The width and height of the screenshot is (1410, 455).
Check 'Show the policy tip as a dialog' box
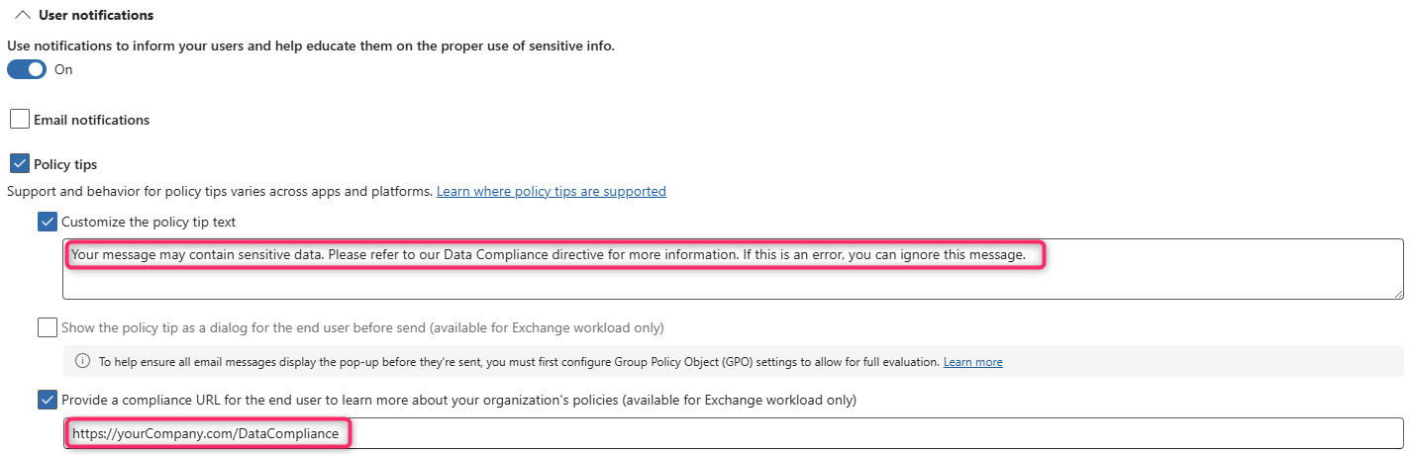coord(48,327)
